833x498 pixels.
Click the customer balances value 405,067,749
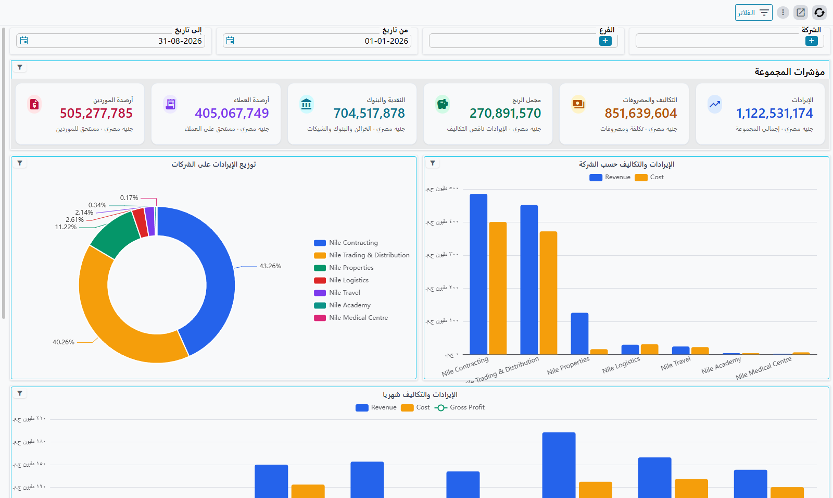pyautogui.click(x=232, y=113)
